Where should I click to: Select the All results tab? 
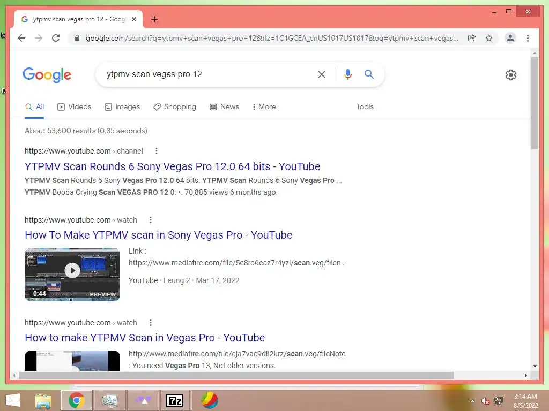point(34,107)
